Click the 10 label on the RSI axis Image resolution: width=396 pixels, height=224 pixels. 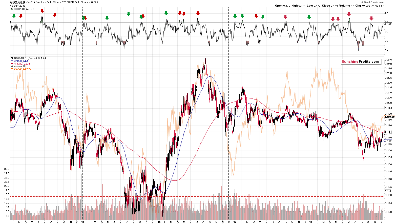tap(386, 50)
